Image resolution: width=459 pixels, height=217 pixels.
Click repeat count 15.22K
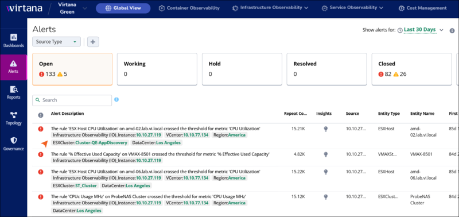click(297, 171)
